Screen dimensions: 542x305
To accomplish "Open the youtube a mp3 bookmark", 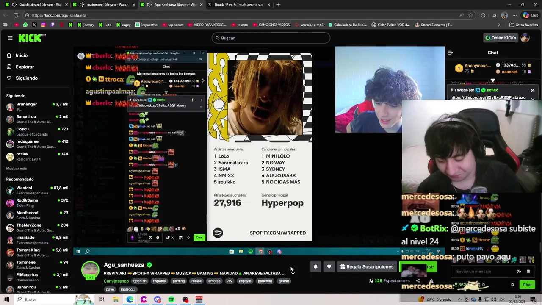I will coord(308,25).
